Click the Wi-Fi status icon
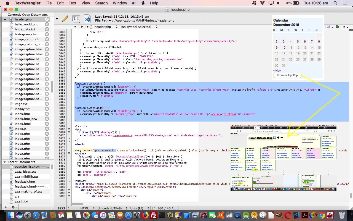 (262, 3)
